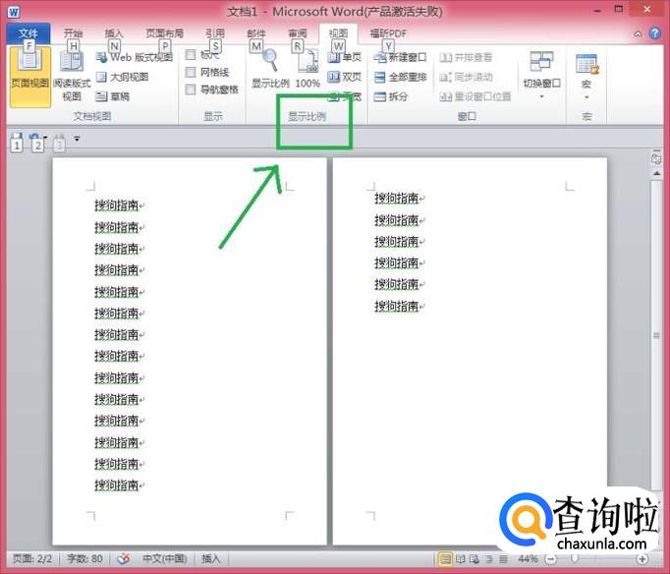The height and width of the screenshot is (574, 670).
Task: Toggle Insert (插入) mode in status bar
Action: click(210, 558)
